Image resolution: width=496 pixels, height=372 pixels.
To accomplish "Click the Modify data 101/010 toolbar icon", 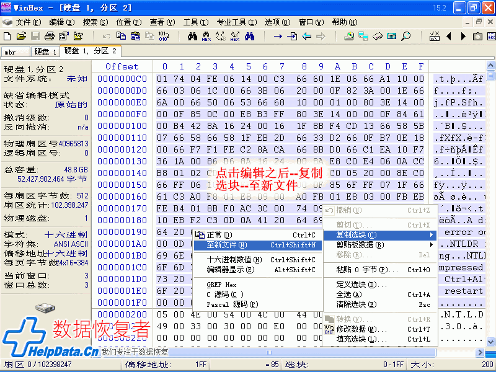I will (164, 36).
